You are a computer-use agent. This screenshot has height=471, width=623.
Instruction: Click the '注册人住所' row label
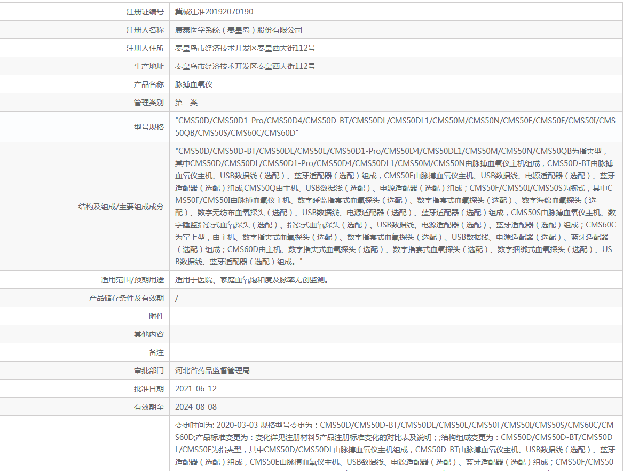click(145, 48)
